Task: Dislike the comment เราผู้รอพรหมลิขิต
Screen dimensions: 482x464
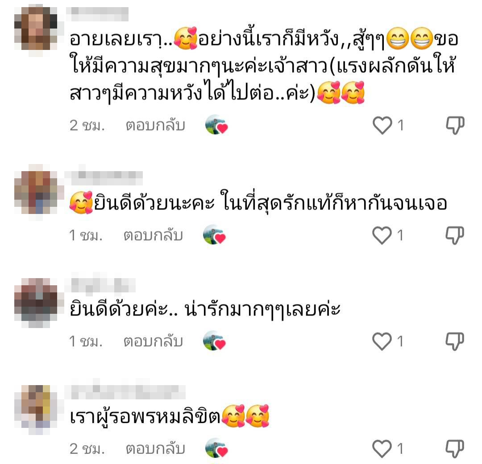Action: [x=455, y=449]
